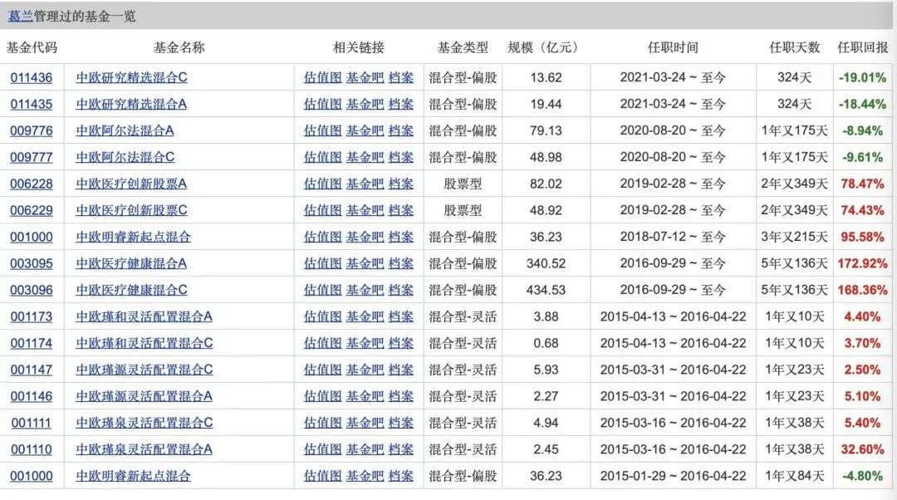The height and width of the screenshot is (500, 897).
Task: Click the 任职时间 column header
Action: 673,47
